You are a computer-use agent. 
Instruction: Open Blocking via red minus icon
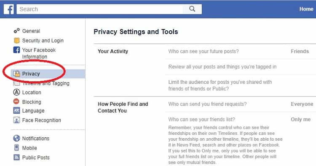tap(16, 102)
